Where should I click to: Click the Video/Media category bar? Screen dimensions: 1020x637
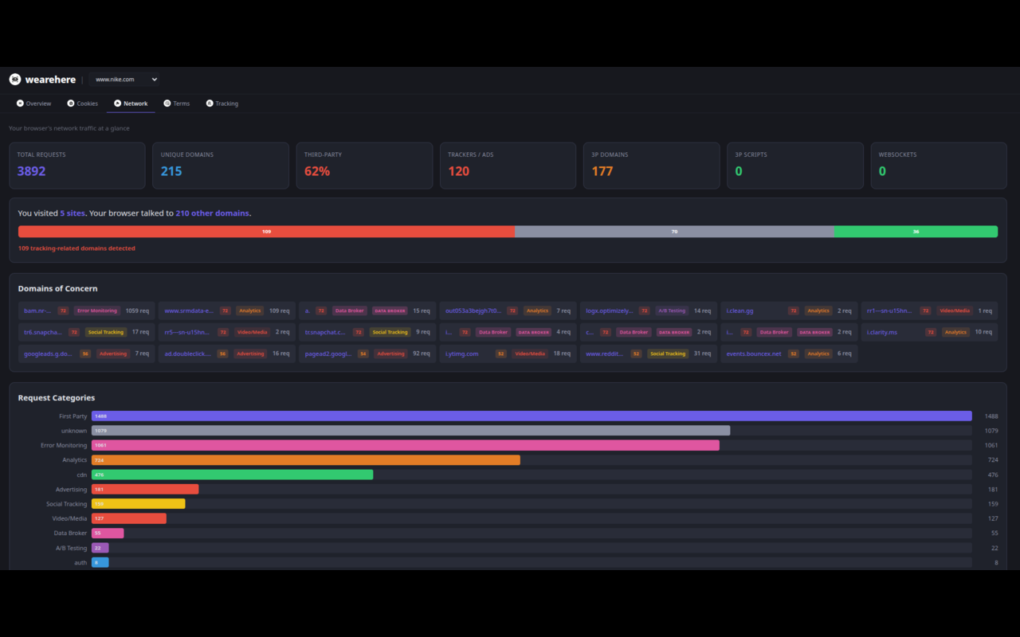click(x=129, y=518)
